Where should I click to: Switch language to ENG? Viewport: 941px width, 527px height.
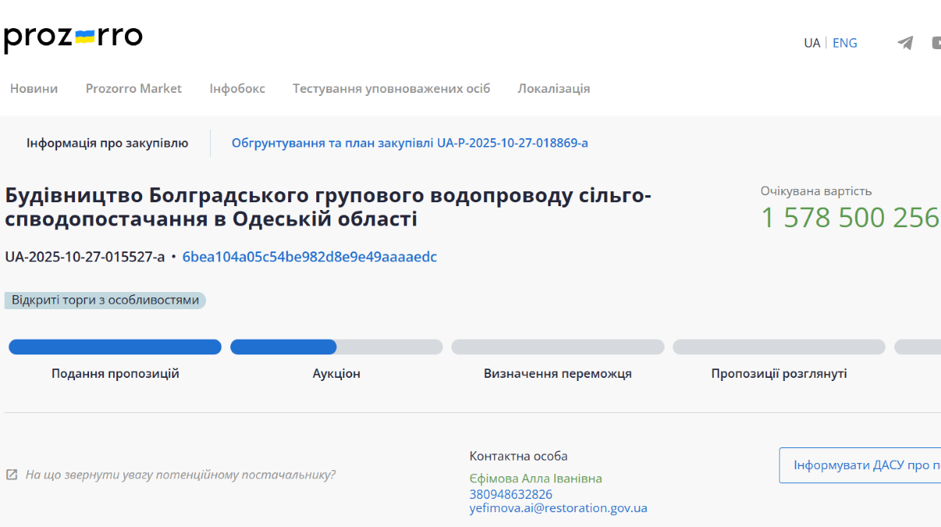pyautogui.click(x=844, y=43)
